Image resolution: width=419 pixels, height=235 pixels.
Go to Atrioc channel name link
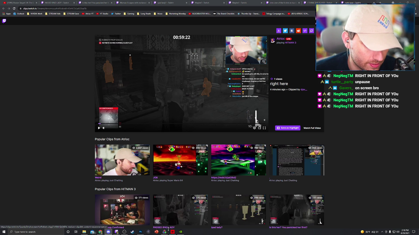click(x=280, y=39)
